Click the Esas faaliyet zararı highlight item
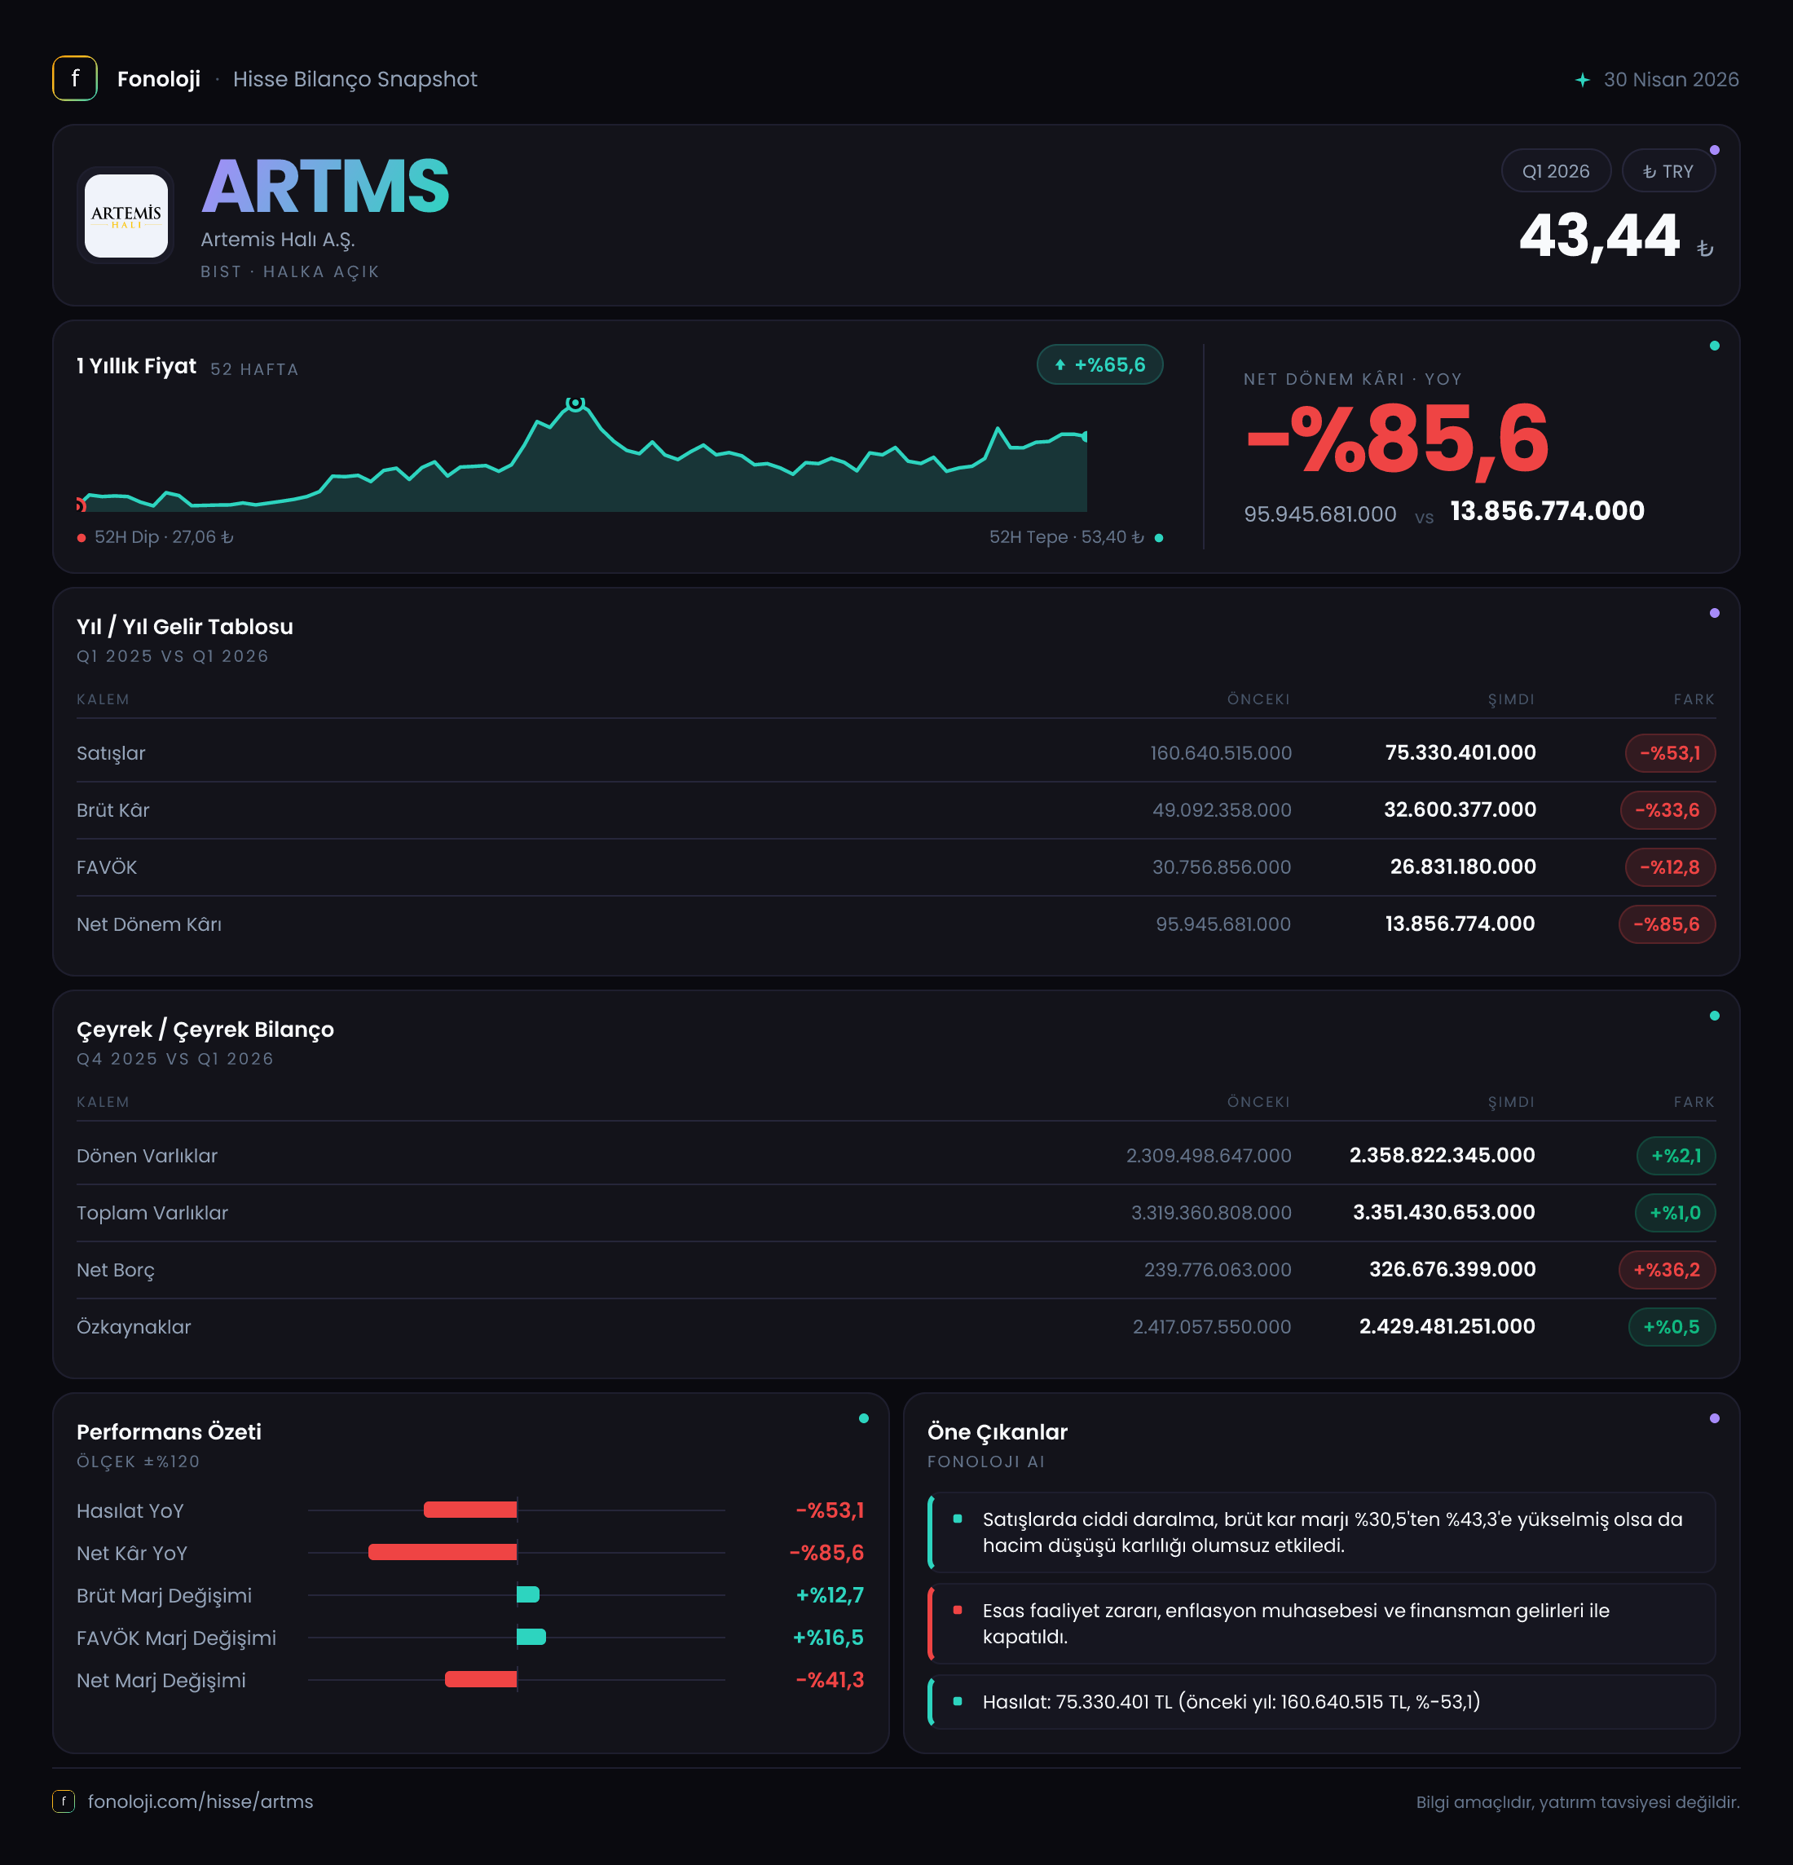The image size is (1793, 1865). pyautogui.click(x=1321, y=1623)
